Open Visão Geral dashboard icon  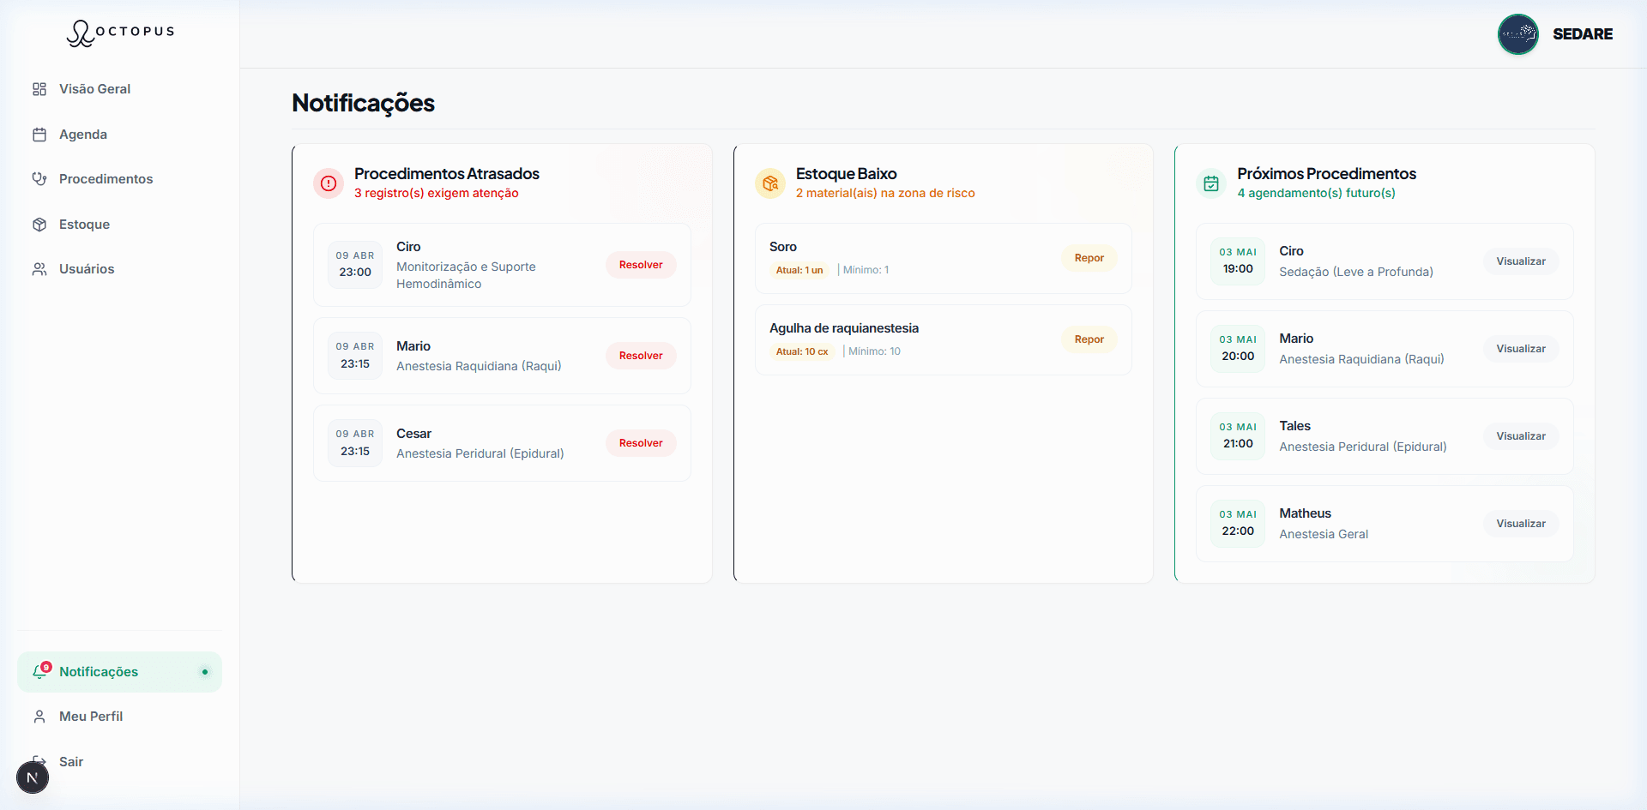39,89
